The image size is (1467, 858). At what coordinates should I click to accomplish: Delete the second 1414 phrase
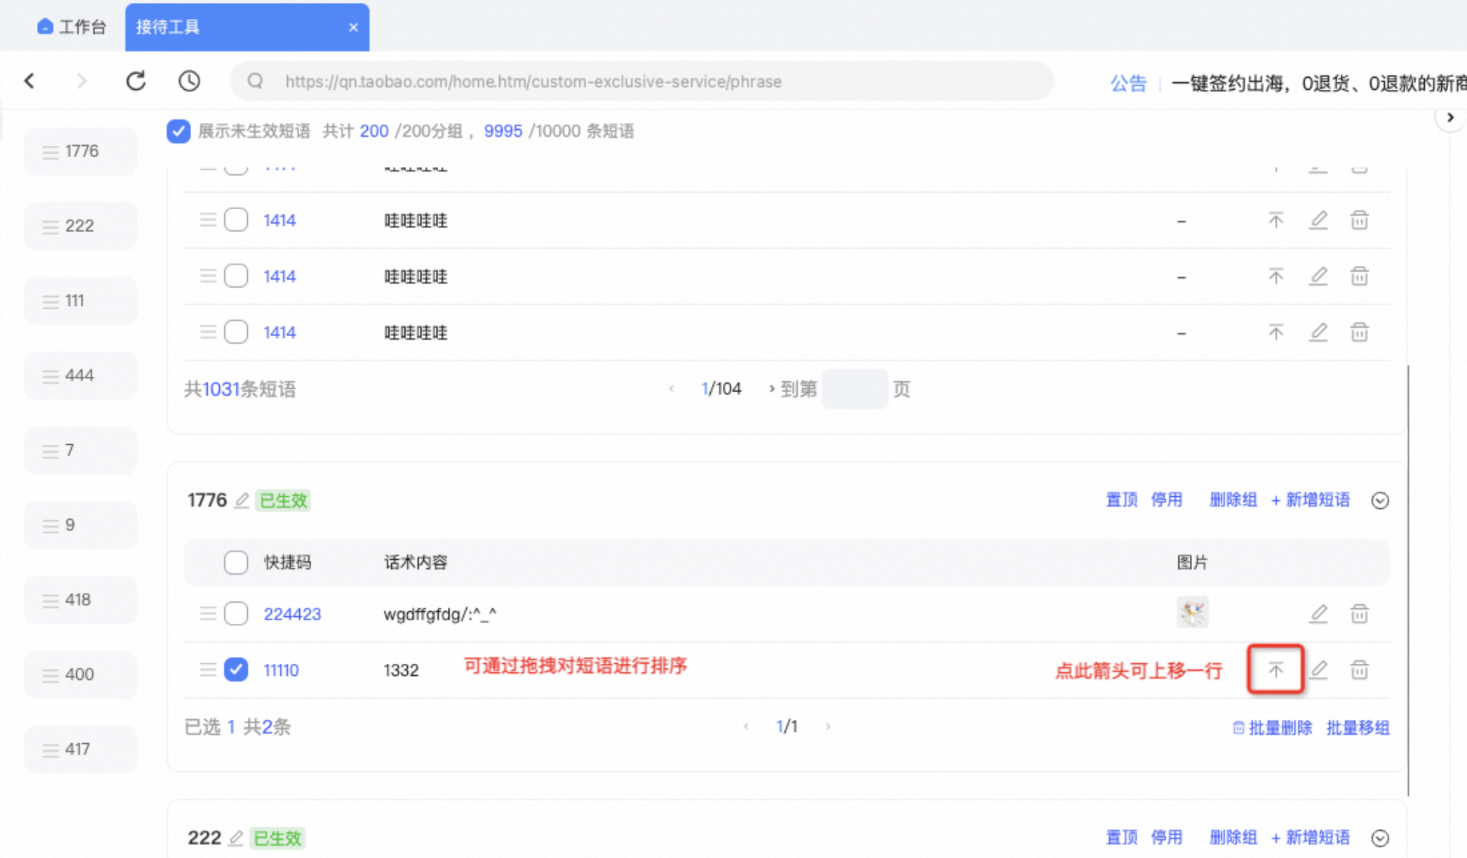pos(1360,276)
